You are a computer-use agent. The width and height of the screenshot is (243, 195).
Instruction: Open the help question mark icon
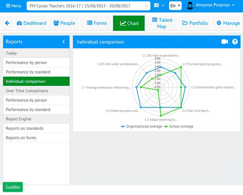(235, 42)
